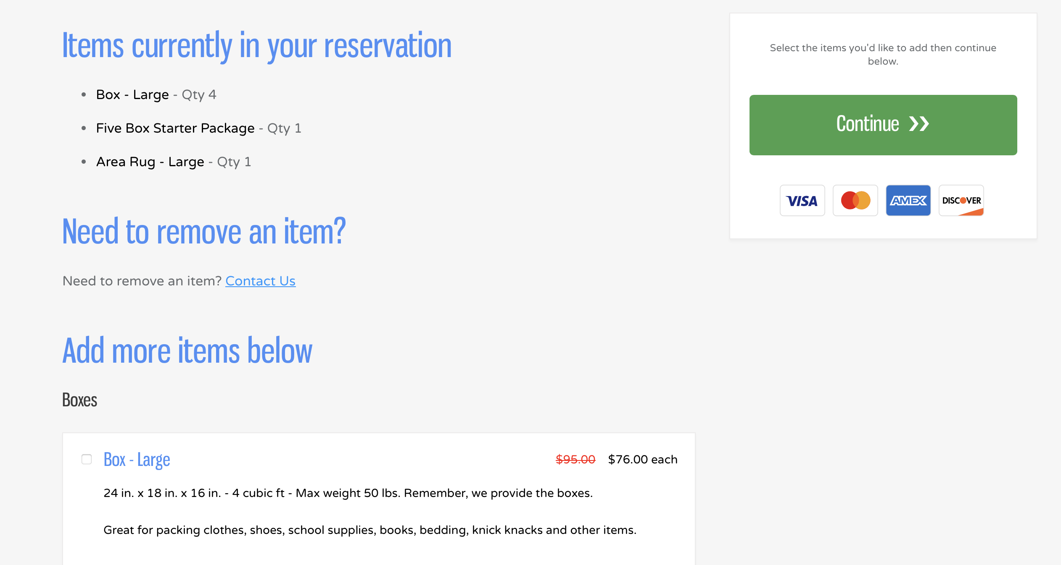Click the struck-through $95.00 price

(575, 459)
